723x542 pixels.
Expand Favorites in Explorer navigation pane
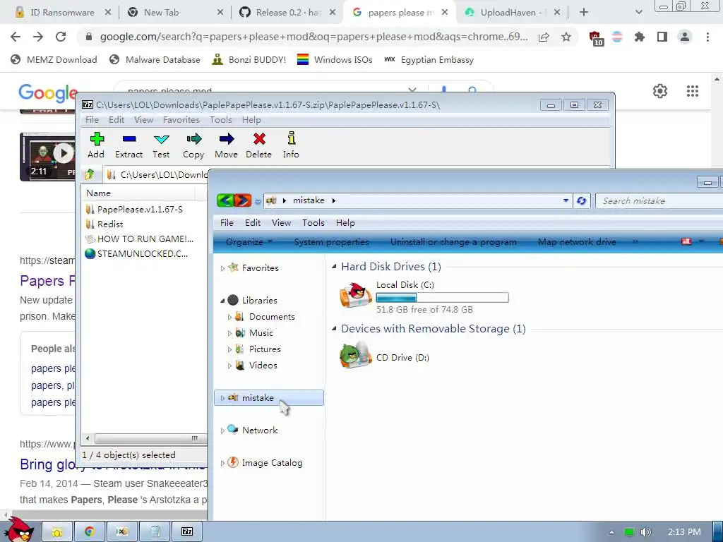point(222,268)
